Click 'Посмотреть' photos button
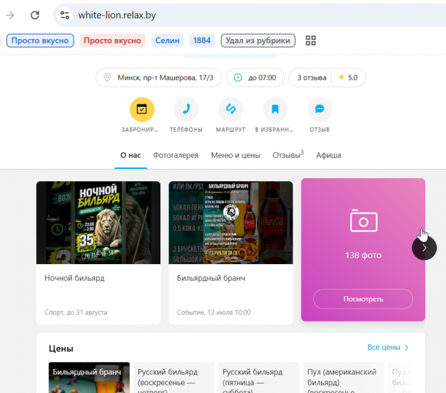Screen dimensions: 446x393 (363, 299)
